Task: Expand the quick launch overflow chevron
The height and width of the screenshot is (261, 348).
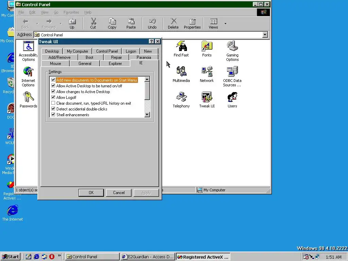Action: tap(59, 256)
